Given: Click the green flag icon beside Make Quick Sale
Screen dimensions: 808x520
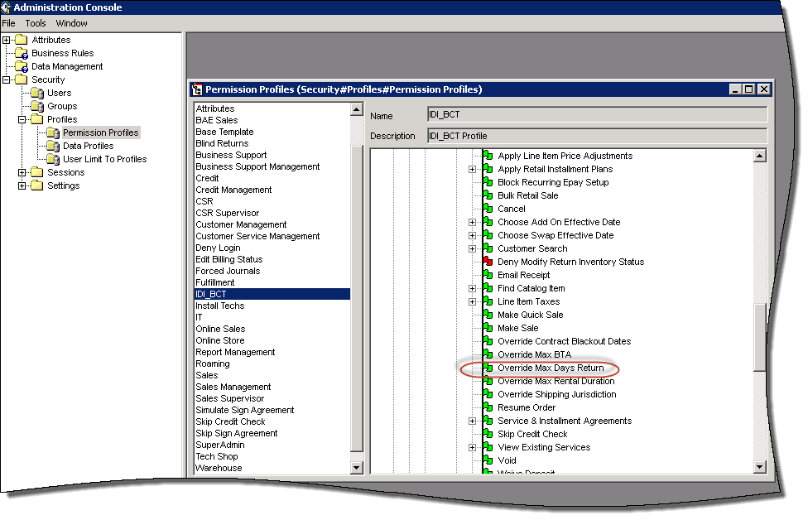Looking at the screenshot, I should pyautogui.click(x=488, y=315).
